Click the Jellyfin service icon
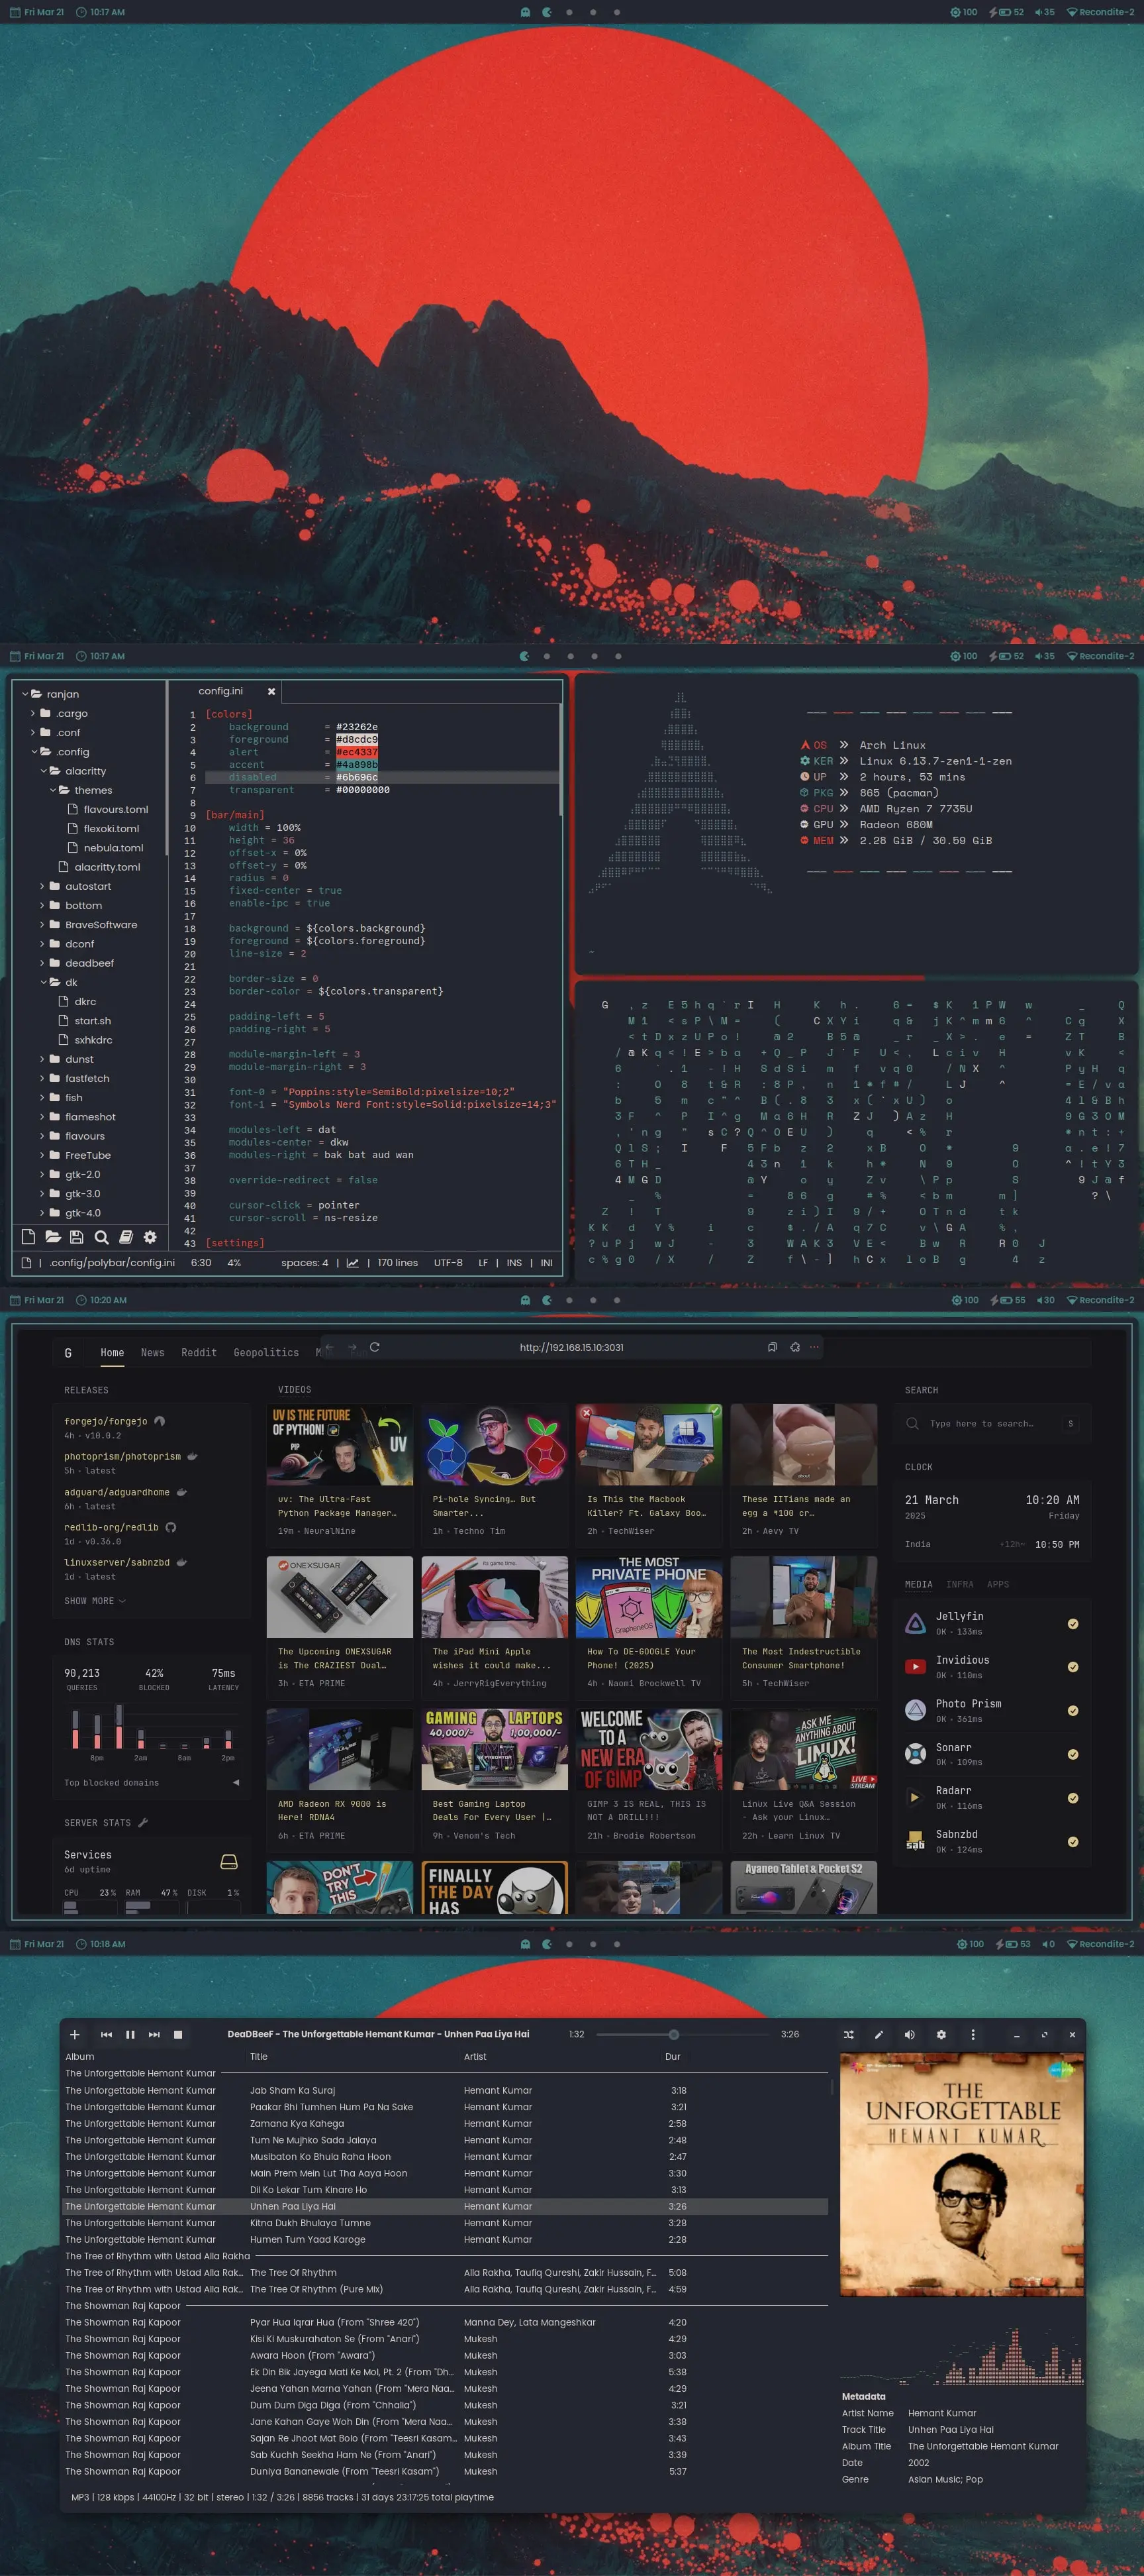The image size is (1144, 2576). [915, 1623]
